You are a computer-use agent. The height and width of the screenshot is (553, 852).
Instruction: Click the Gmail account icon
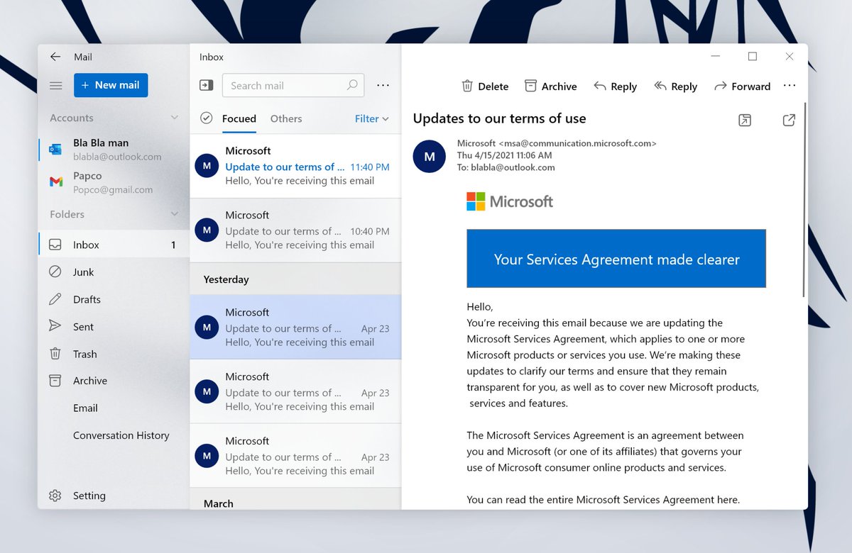(55, 182)
